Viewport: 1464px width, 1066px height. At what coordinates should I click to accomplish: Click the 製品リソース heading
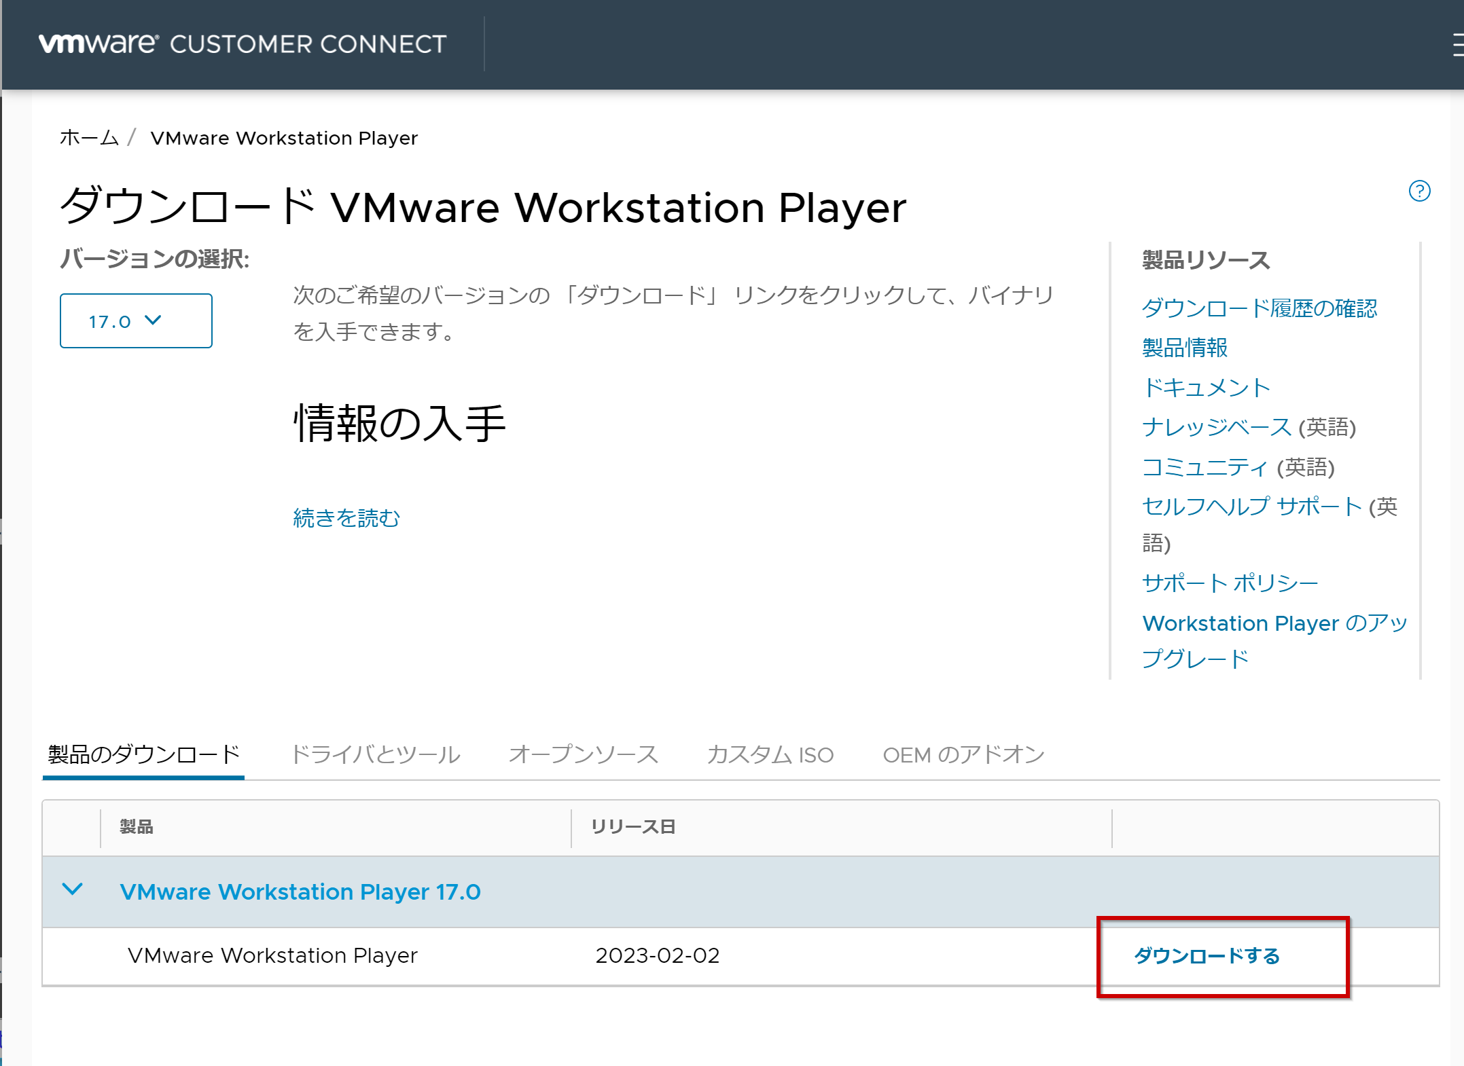click(x=1206, y=260)
